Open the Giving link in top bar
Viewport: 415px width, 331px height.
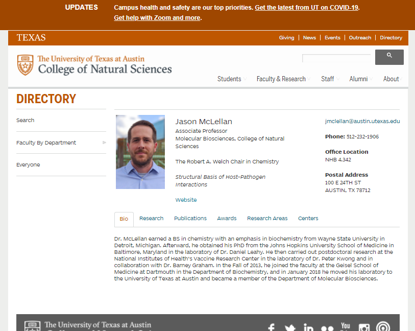tap(286, 38)
